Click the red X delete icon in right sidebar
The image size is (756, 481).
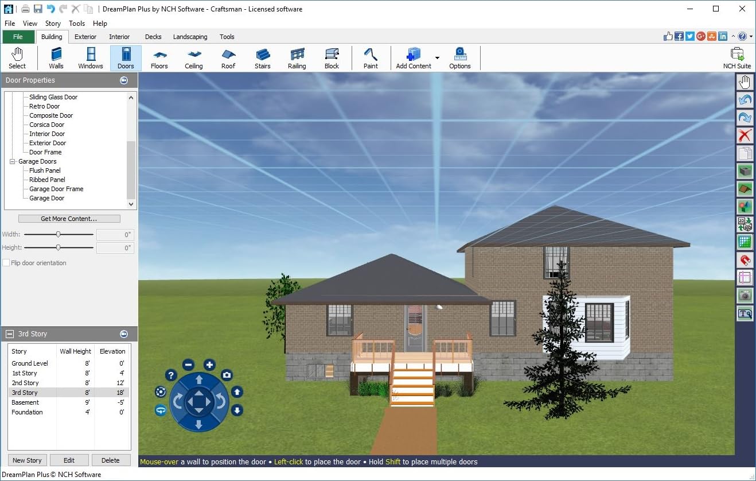click(x=745, y=135)
